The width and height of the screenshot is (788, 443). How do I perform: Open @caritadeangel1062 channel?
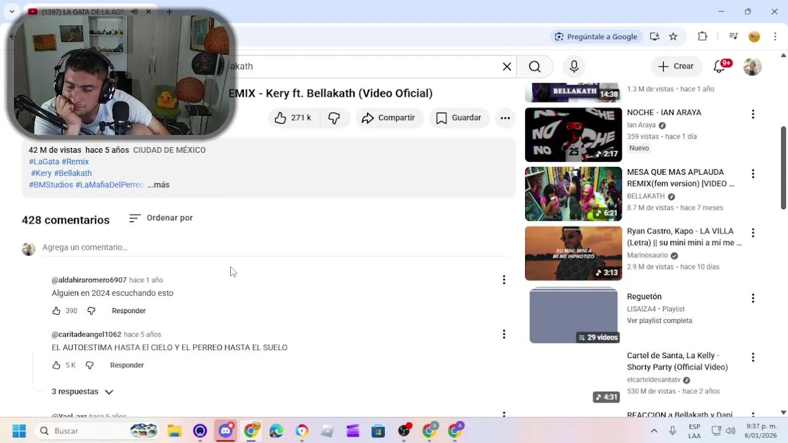86,335
